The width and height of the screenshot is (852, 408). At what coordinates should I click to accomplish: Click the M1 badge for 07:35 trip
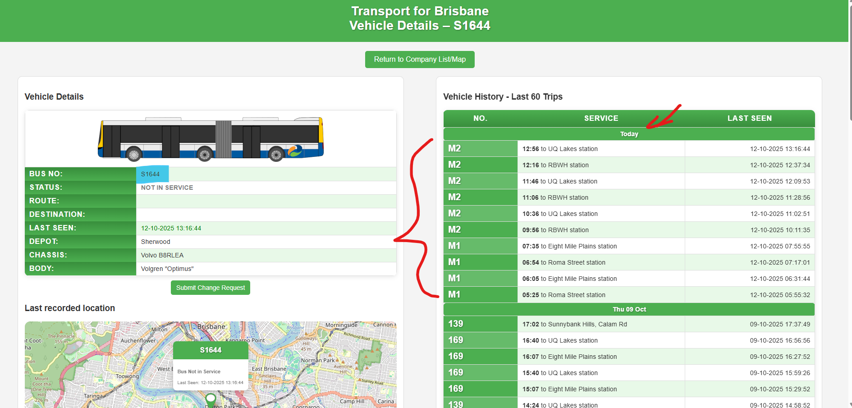coord(454,246)
